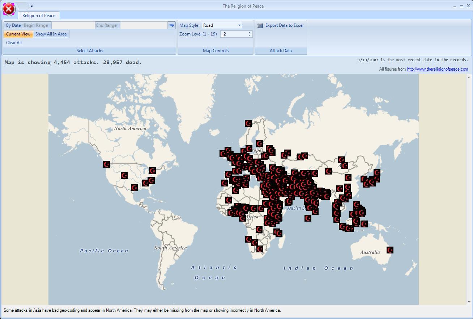The height and width of the screenshot is (319, 473).
Task: Maximize the application window
Action: (461, 6)
